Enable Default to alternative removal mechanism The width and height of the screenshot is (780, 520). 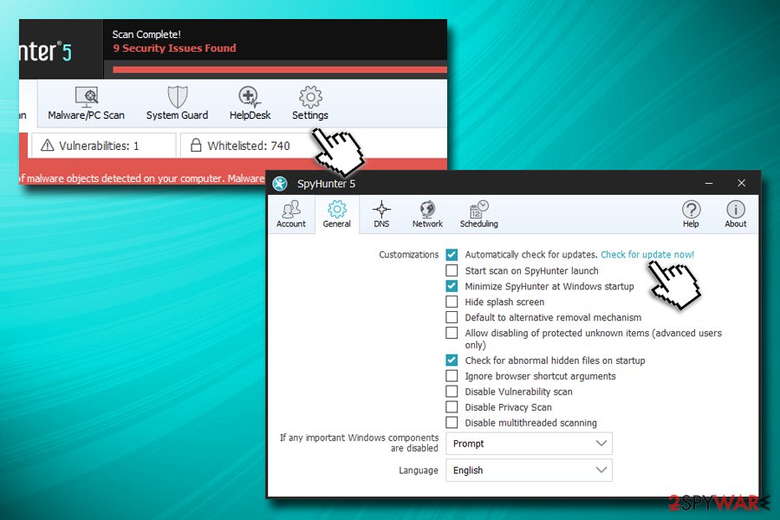coord(452,317)
